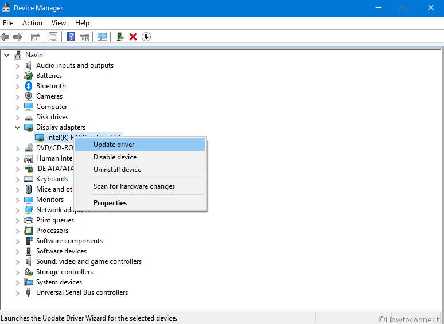
Task: Click the Keyboards category icon
Action: tap(29, 179)
